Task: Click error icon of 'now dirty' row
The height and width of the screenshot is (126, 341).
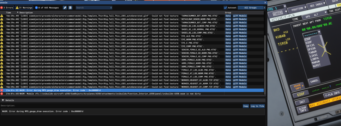Action: (2, 94)
